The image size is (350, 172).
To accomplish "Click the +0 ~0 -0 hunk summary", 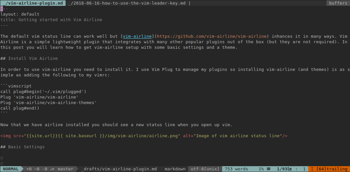I will 37,169.
